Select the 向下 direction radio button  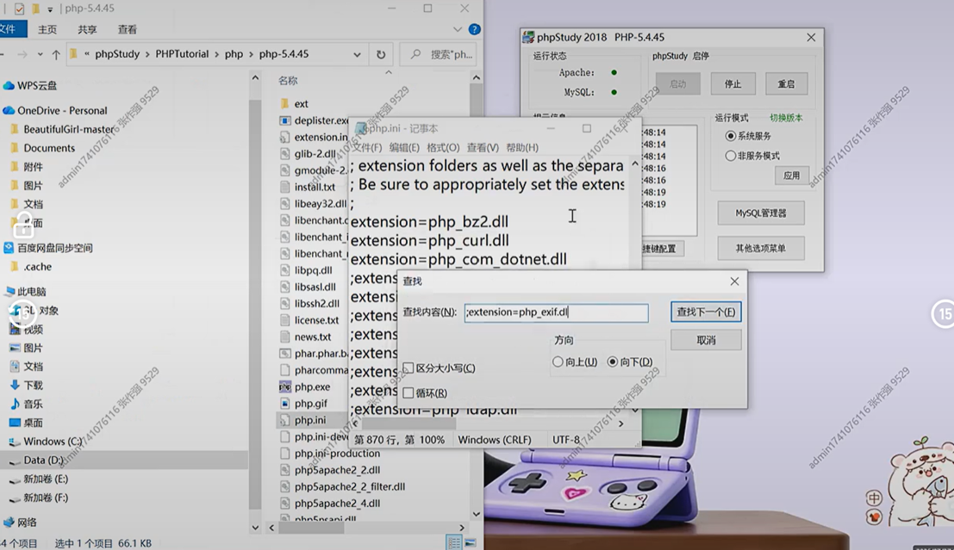tap(612, 362)
